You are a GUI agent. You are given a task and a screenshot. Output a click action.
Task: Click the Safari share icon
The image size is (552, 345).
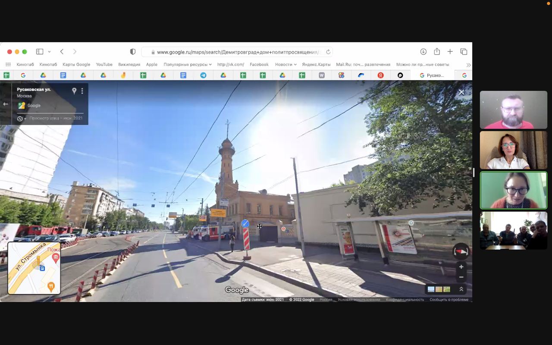point(437,52)
